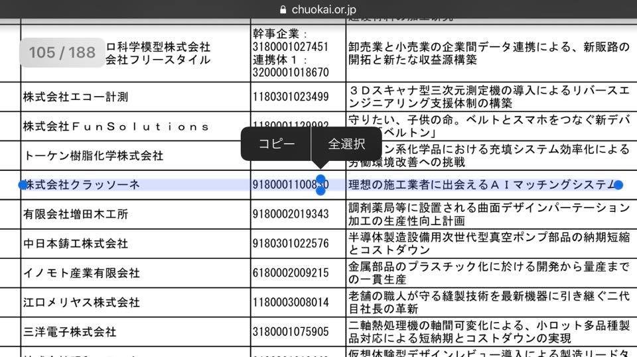
Task: Select 3Dスキャナ型三次元測定機 description
Action: coord(489,97)
